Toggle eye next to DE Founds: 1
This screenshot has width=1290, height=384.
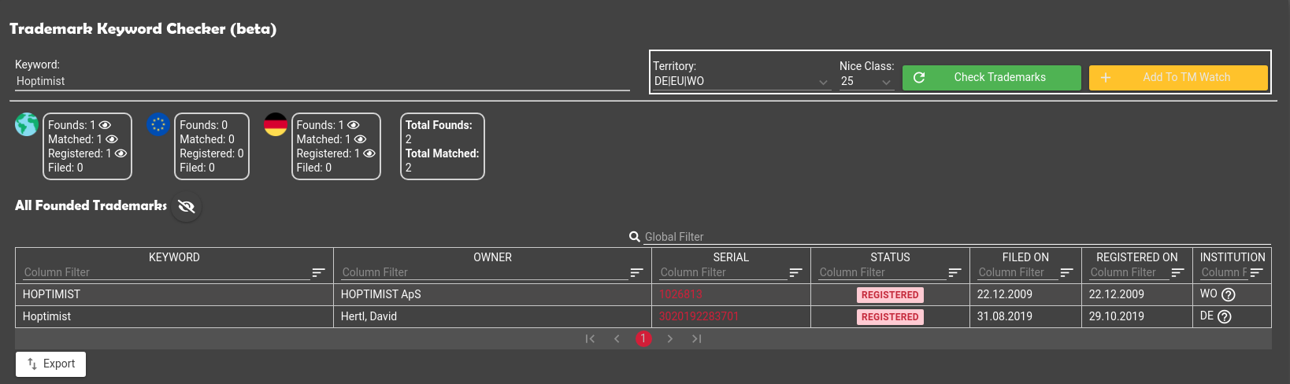point(354,125)
